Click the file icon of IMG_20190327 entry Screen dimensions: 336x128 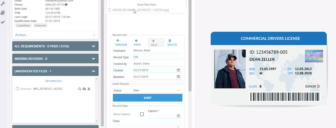[x=17, y=89]
